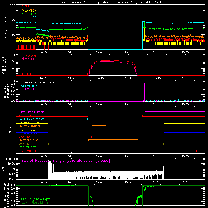The height and width of the screenshot is (208, 208).
Task: Click the Mon. Rate LIVETIME axis label
Action: tap(6, 195)
